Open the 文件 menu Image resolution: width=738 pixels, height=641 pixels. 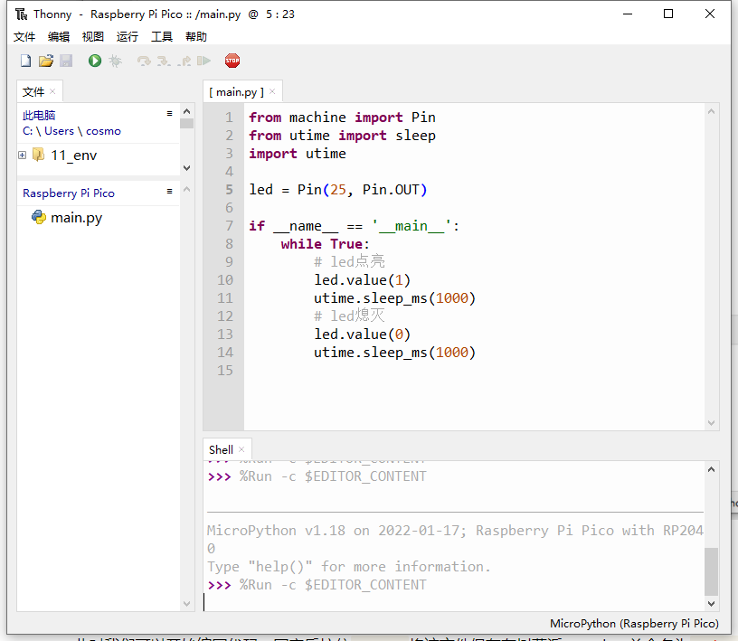(x=24, y=36)
